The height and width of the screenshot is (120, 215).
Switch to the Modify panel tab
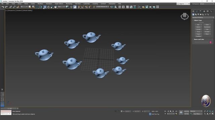click(x=197, y=11)
